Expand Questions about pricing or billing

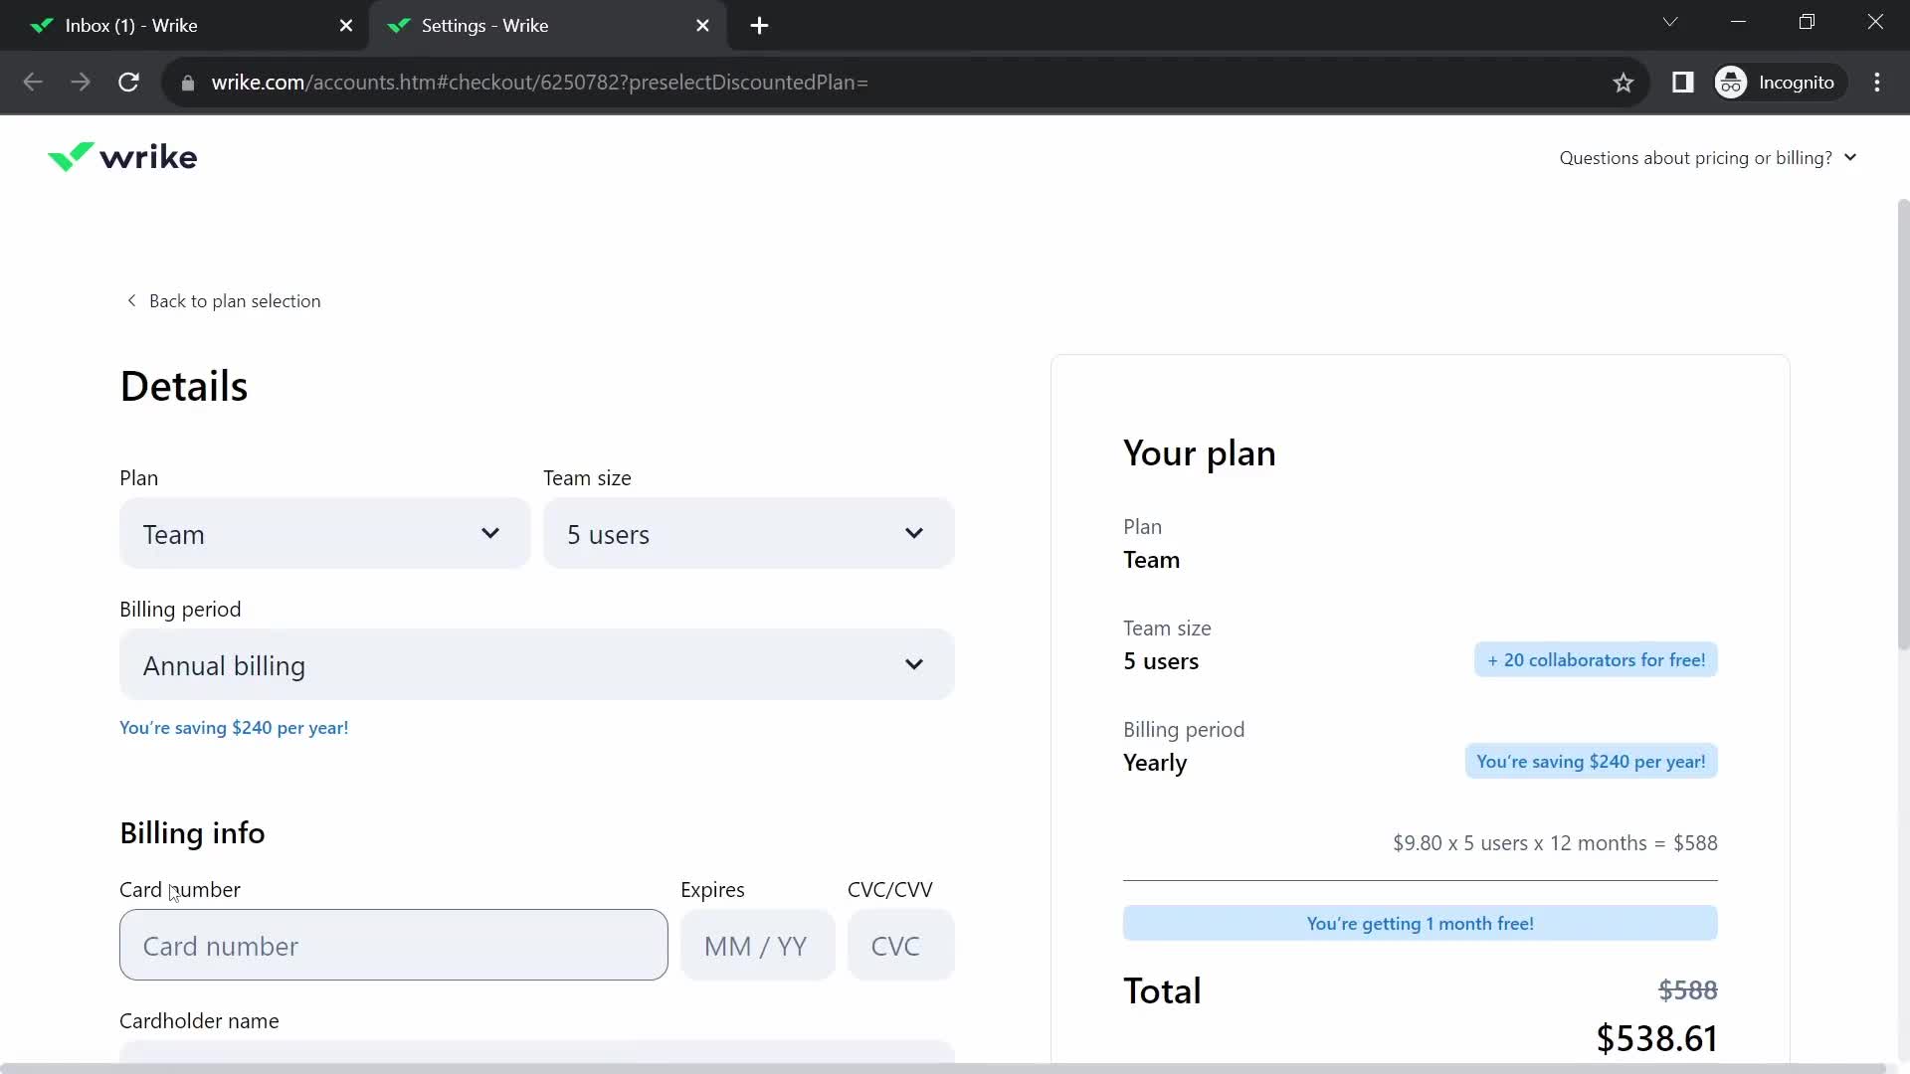pos(1708,158)
